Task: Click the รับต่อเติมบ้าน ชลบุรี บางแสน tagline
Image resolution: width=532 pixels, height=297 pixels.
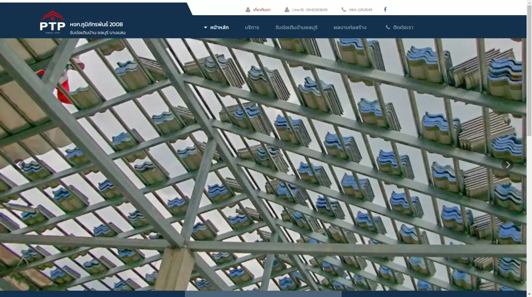Action: 98,33
